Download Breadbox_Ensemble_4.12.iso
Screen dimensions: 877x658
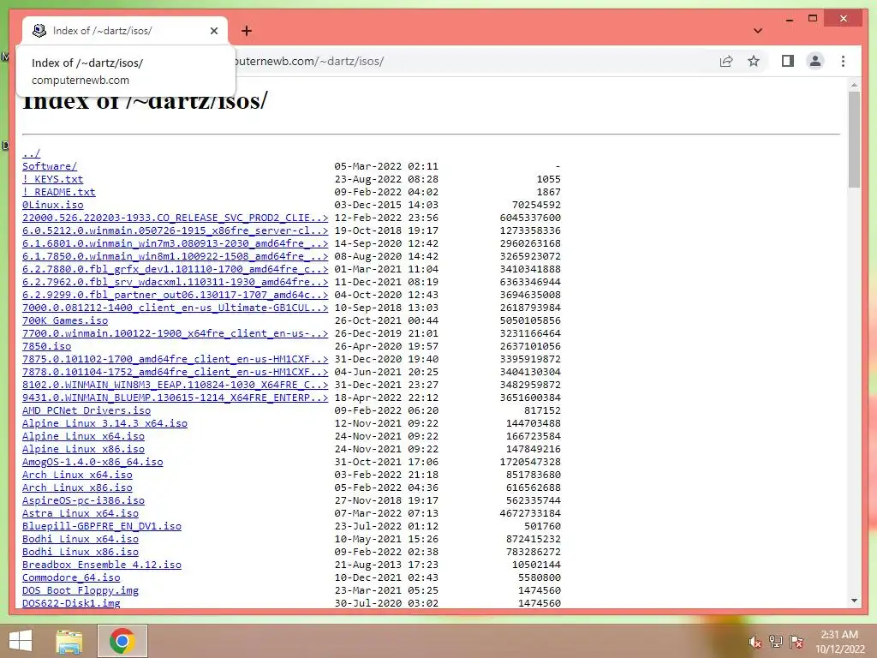(x=102, y=565)
